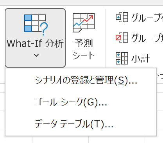
Task: Click the 予測 シート text label
Action: 84,49
